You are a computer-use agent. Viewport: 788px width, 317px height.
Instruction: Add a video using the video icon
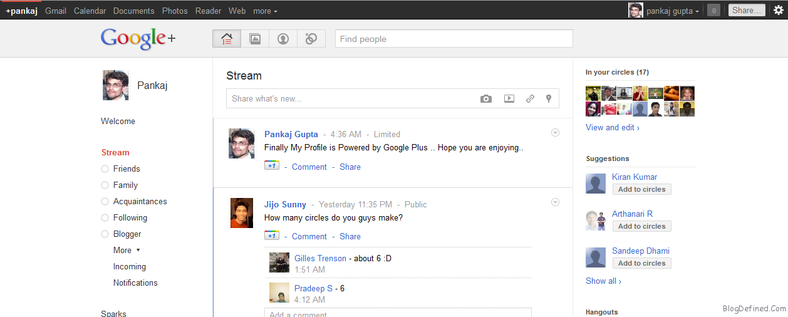tap(509, 99)
